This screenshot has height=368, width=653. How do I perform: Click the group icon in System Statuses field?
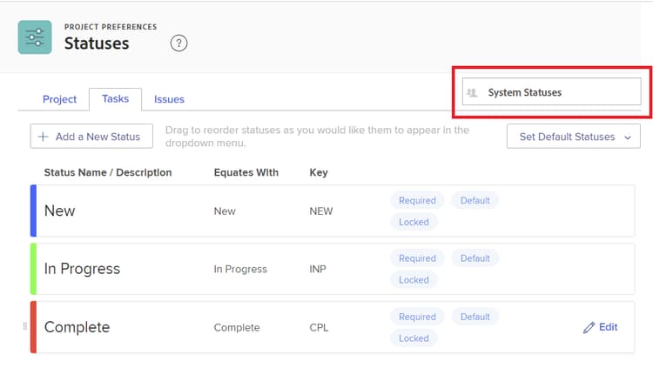tap(473, 92)
